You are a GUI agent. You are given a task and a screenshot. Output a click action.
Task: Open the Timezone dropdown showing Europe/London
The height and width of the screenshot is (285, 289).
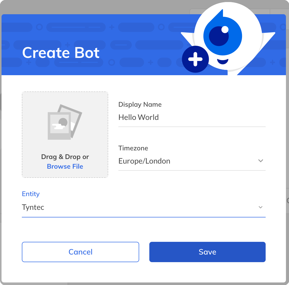tap(192, 161)
